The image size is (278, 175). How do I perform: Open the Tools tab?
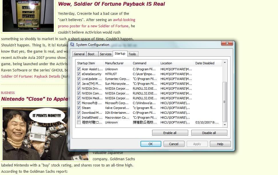click(x=132, y=54)
